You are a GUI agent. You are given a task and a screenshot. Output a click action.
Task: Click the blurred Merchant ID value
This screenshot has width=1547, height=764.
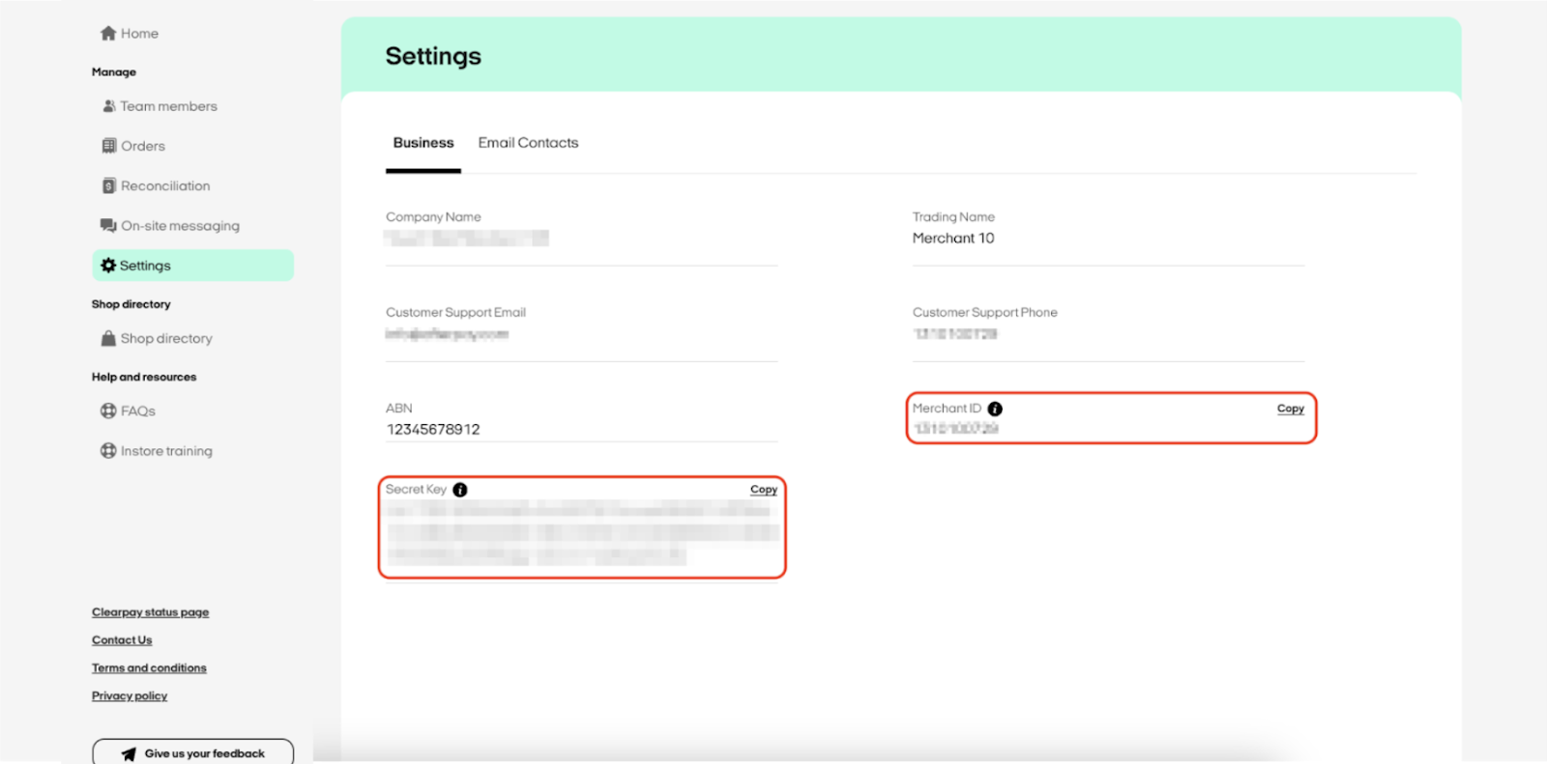tap(955, 428)
